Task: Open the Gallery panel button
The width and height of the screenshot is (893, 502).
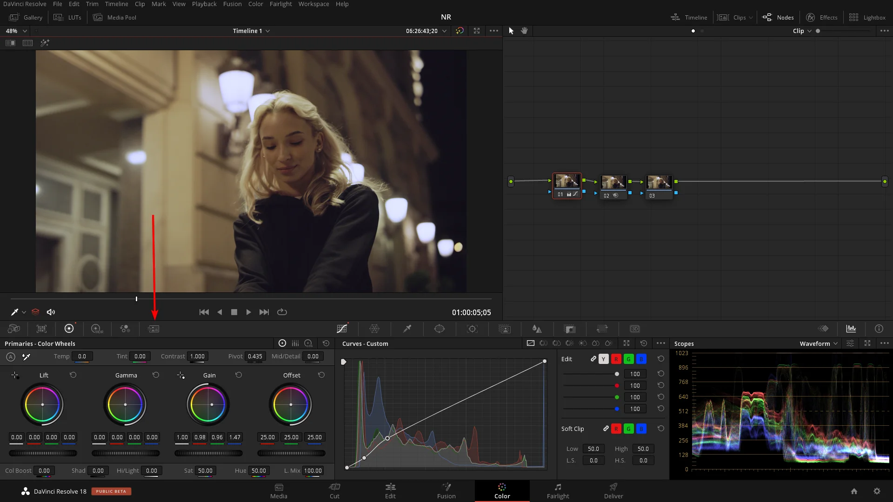Action: (x=26, y=17)
